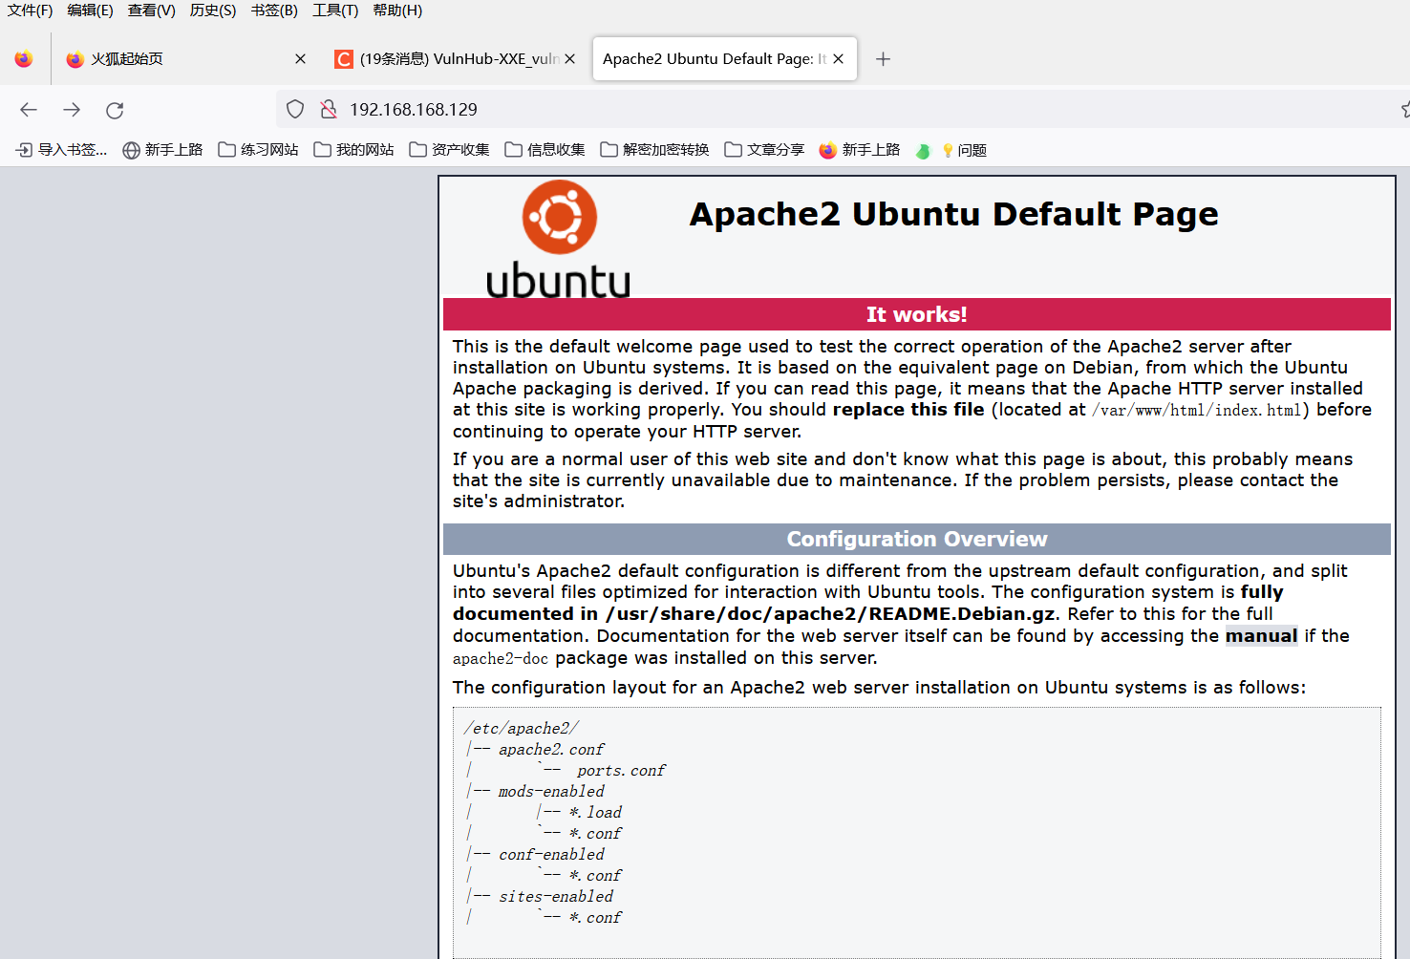The image size is (1410, 959).
Task: Click mods-enabled in the config tree
Action: pos(551,792)
